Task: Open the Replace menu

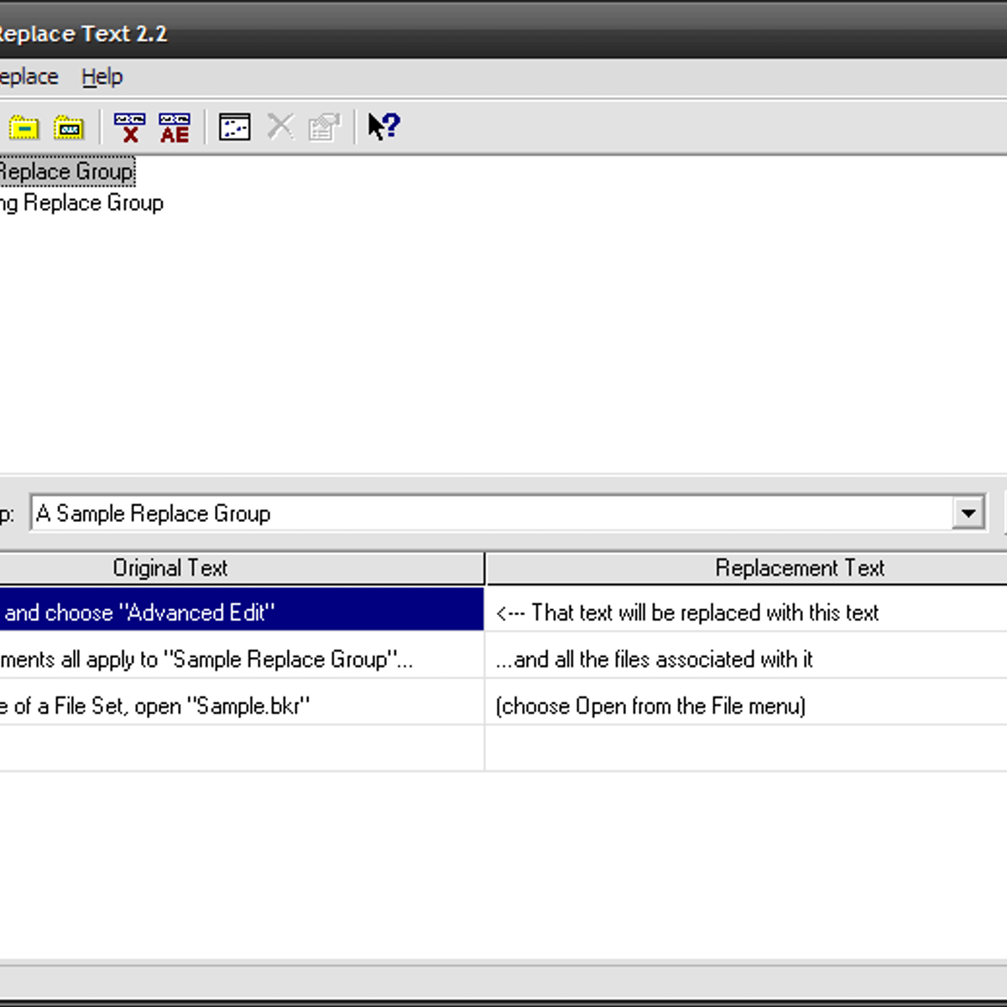Action: click(29, 77)
